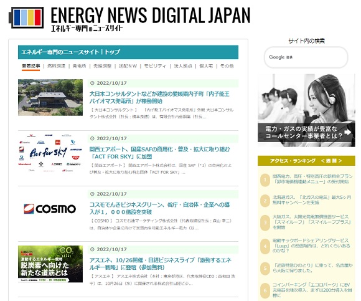Click the Energy News Digital Japan battery logo
Image resolution: width=361 pixels, height=301 pixels.
click(26, 17)
